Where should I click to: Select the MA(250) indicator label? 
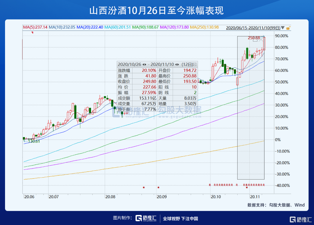204,27
